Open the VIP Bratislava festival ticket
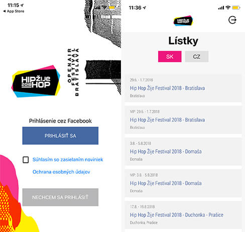245x232 pixels. click(183, 120)
